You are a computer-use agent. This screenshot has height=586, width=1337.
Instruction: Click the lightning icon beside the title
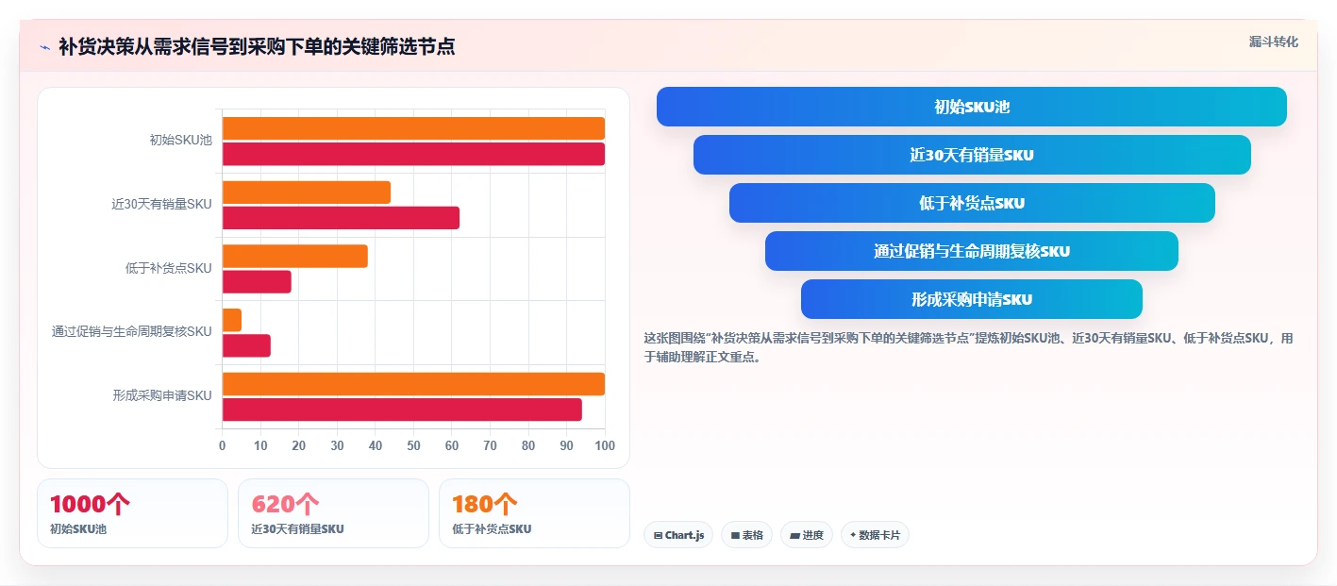[x=44, y=47]
